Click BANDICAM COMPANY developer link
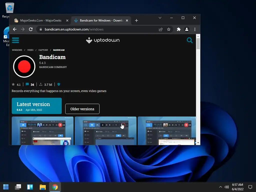256x192 pixels. coord(53,67)
